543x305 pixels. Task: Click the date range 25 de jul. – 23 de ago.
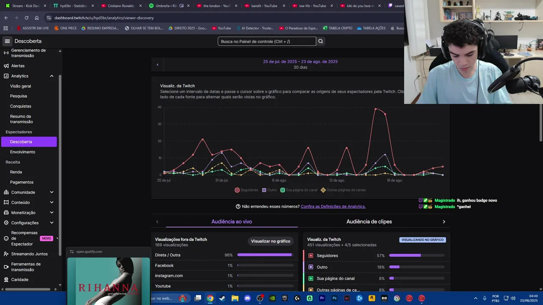pyautogui.click(x=300, y=61)
